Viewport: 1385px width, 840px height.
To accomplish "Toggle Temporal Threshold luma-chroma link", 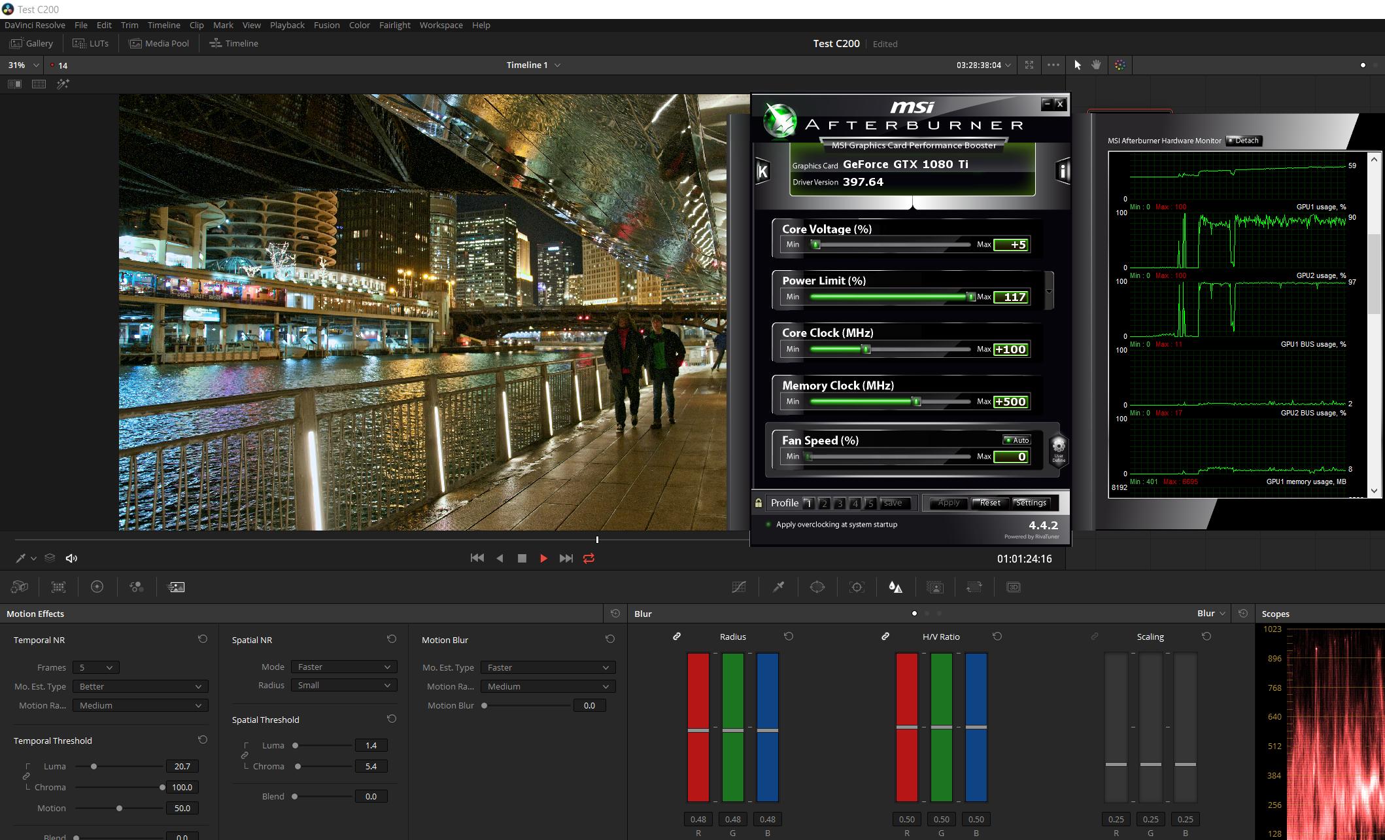I will [x=26, y=776].
